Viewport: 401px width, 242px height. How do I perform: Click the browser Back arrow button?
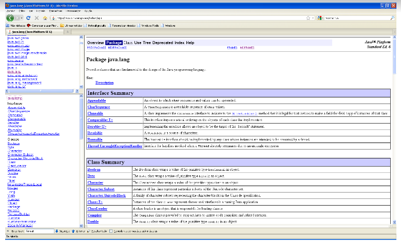pyautogui.click(x=9, y=17)
